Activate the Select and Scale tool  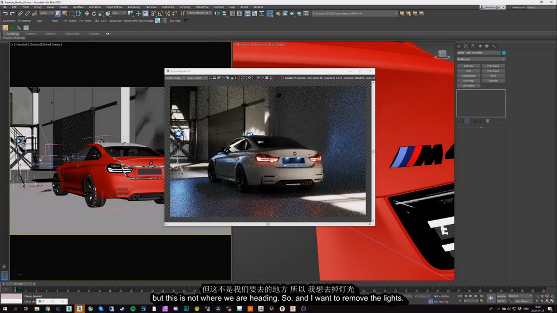101,13
